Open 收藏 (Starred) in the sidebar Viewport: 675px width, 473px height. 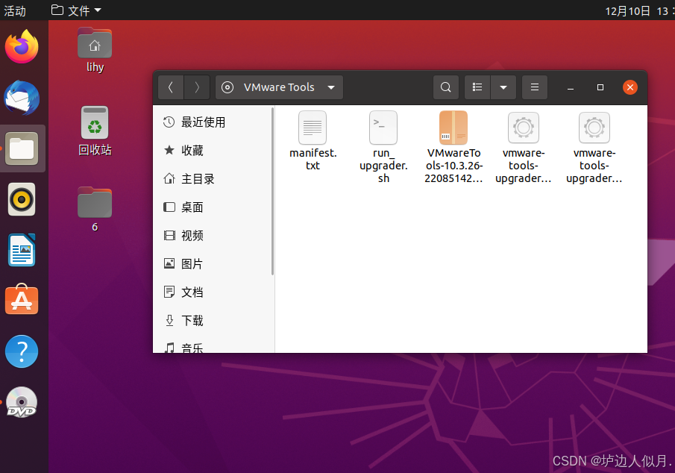pos(213,151)
